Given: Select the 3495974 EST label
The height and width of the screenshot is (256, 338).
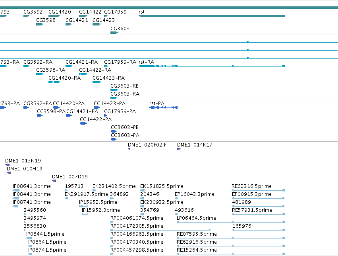Looking at the screenshot, I should pyautogui.click(x=35, y=218).
